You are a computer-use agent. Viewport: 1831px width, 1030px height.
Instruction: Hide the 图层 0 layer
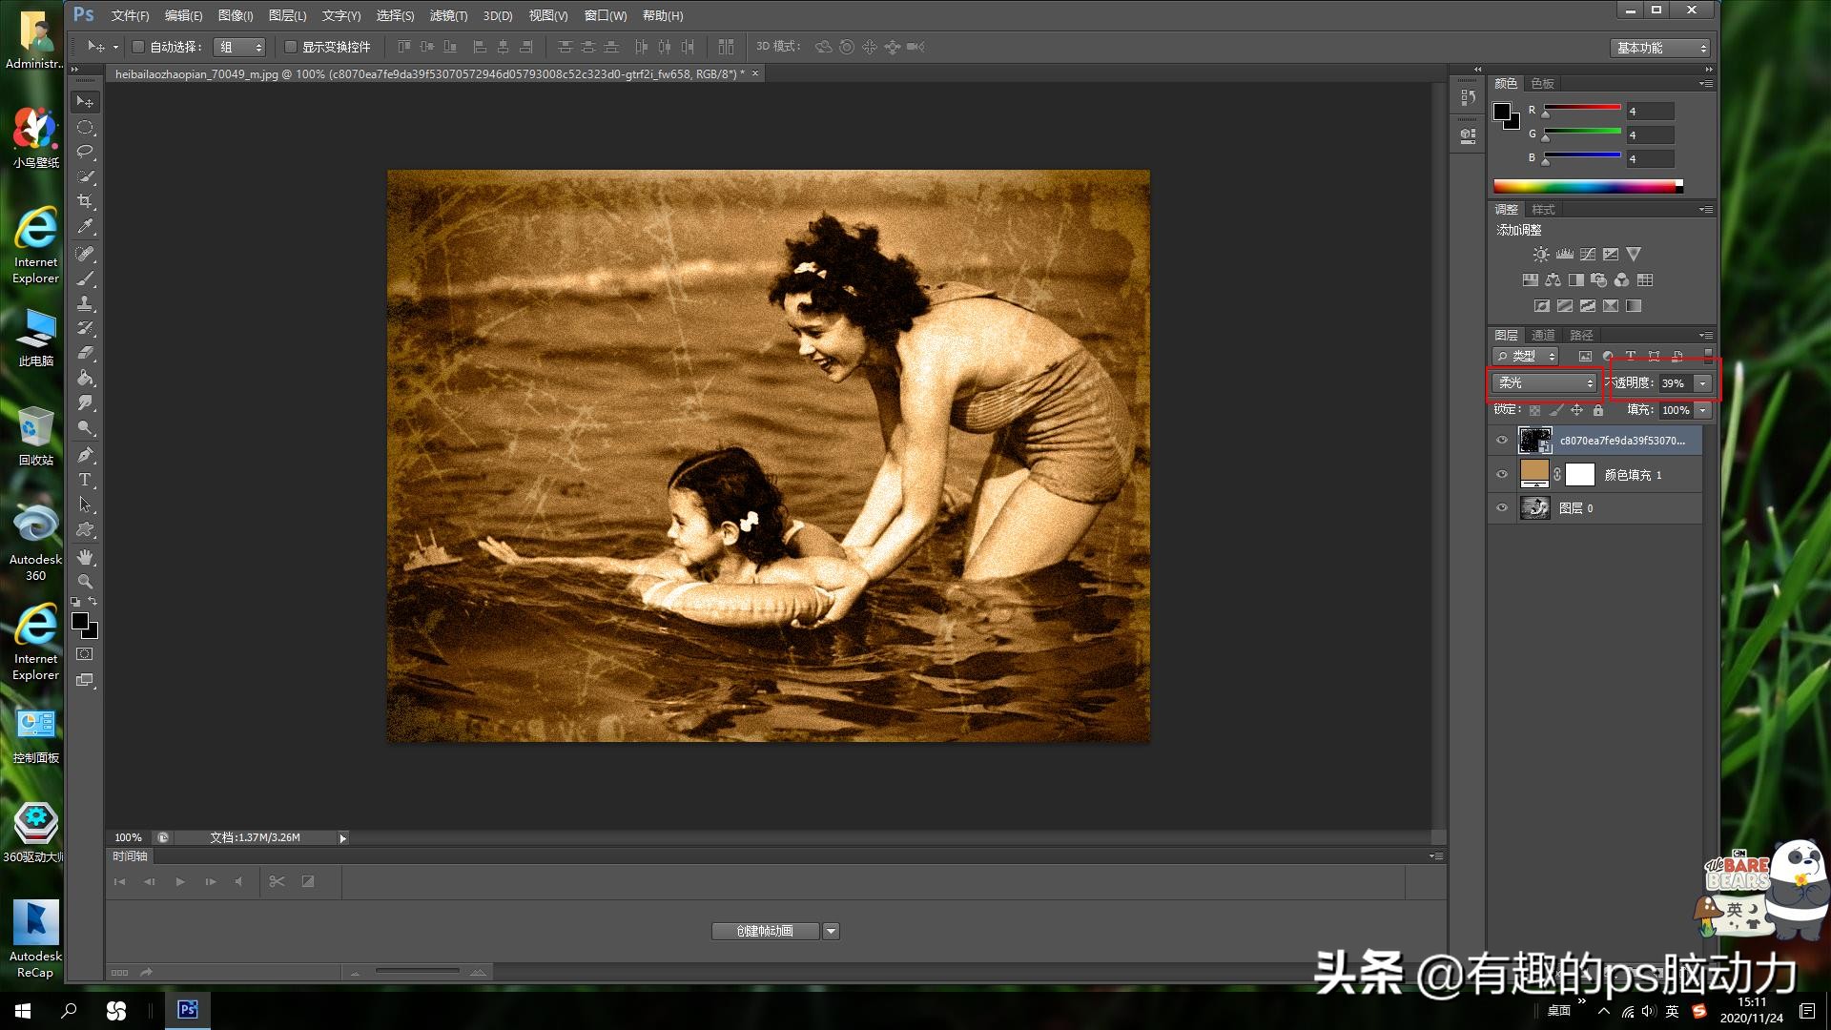(1502, 508)
